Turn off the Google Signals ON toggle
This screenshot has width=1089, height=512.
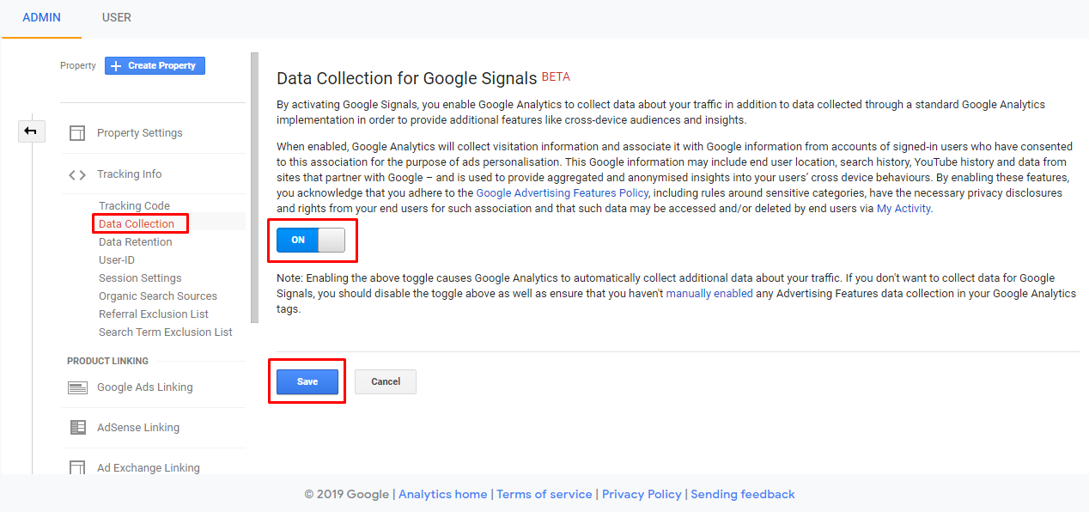coord(311,240)
